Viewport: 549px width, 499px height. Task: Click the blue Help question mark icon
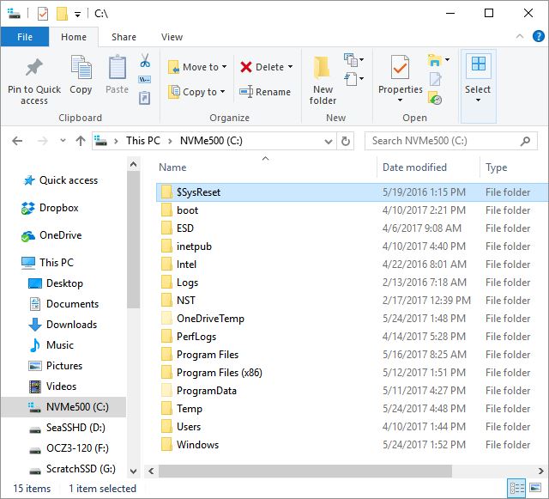[538, 36]
